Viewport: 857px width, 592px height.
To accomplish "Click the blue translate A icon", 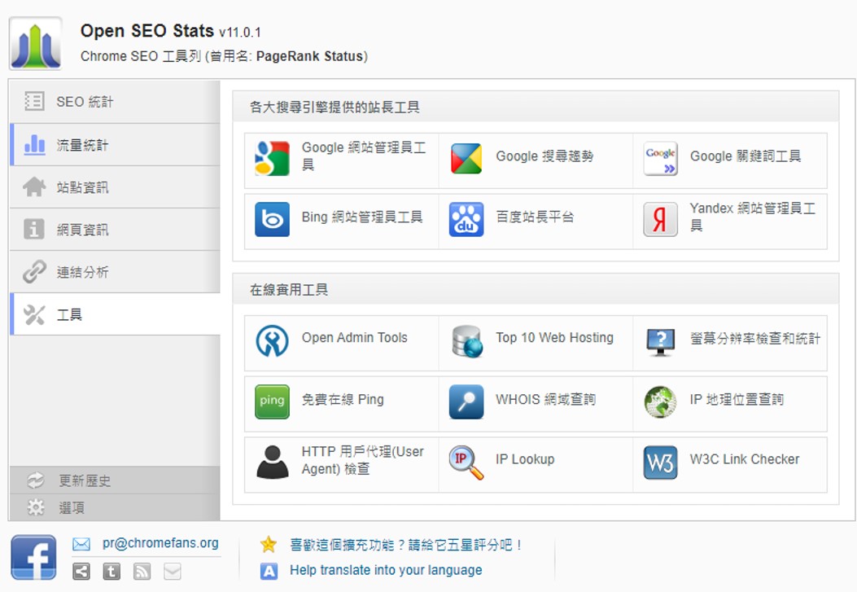I will click(x=269, y=571).
